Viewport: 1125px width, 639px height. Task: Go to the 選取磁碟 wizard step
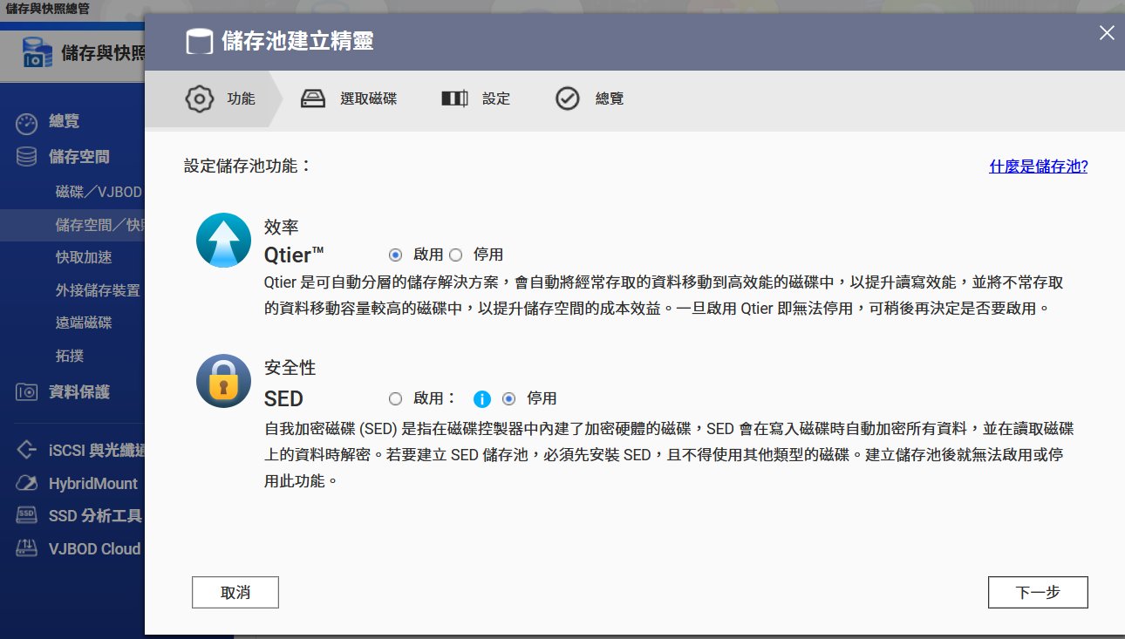349,99
